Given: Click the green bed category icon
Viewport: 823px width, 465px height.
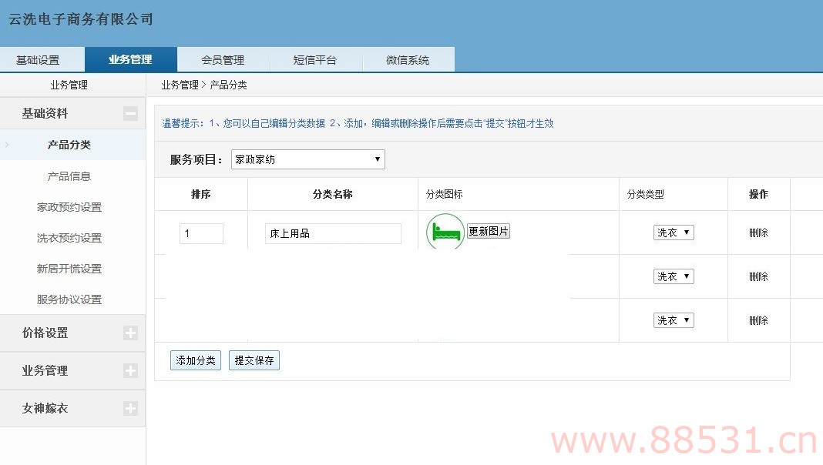Looking at the screenshot, I should click(445, 231).
